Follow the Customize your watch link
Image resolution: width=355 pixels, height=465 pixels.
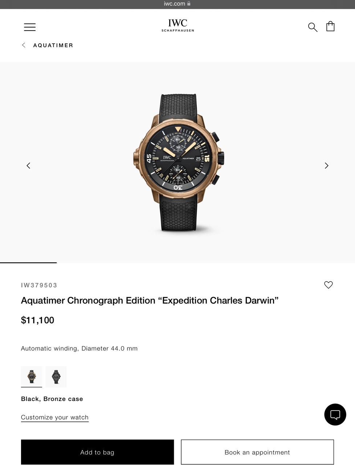55,417
